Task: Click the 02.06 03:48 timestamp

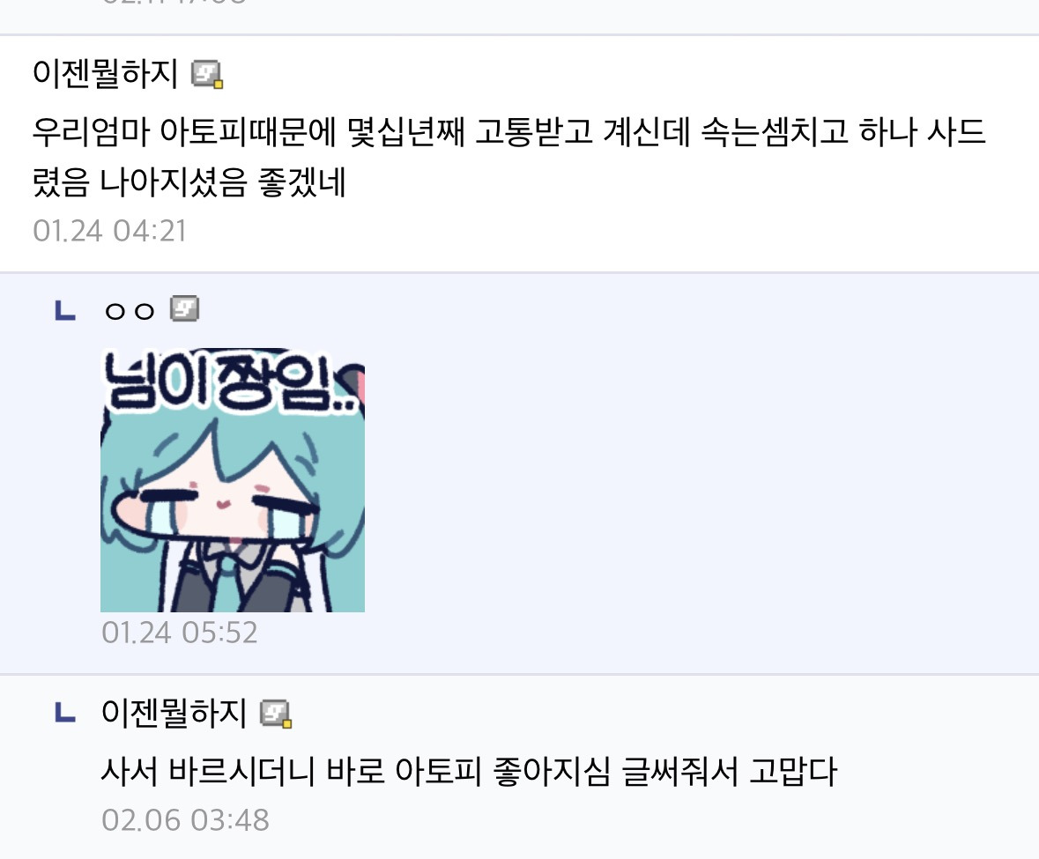Action: 186,820
